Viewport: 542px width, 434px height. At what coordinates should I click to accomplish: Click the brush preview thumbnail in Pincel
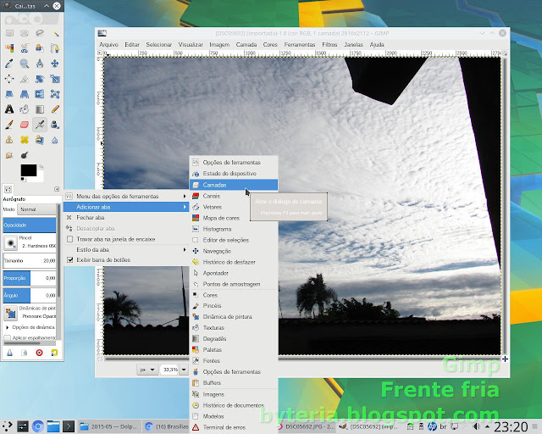(x=11, y=242)
